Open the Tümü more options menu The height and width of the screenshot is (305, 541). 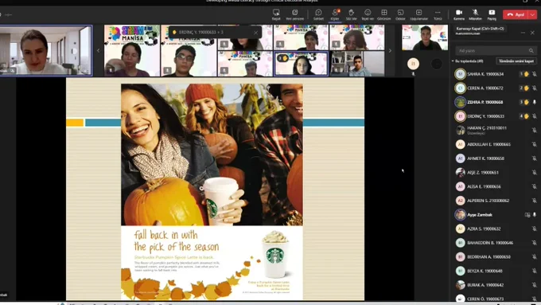point(438,14)
